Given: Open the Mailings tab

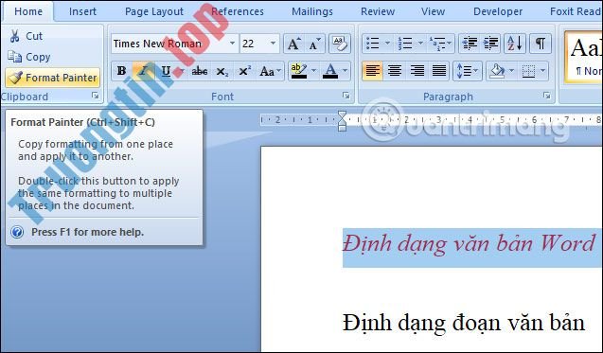Looking at the screenshot, I should click(311, 11).
